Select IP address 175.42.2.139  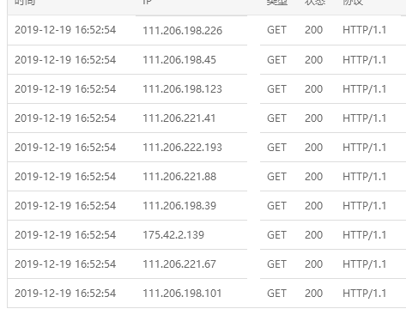pyautogui.click(x=173, y=235)
